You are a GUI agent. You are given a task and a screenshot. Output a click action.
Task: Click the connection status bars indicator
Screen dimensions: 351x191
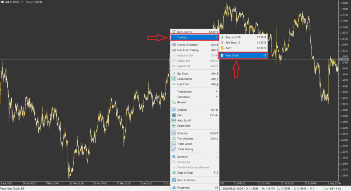coord(327,189)
